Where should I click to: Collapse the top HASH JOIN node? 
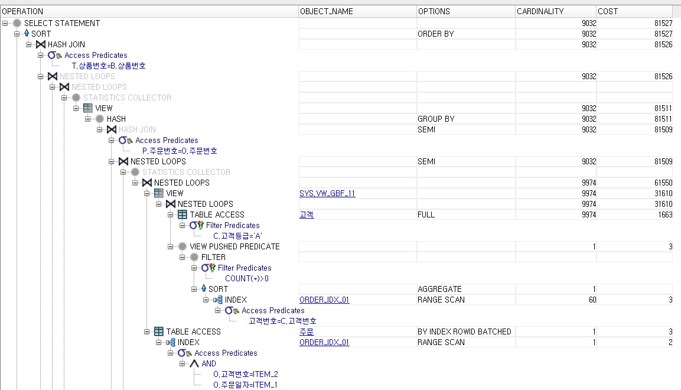tap(29, 44)
